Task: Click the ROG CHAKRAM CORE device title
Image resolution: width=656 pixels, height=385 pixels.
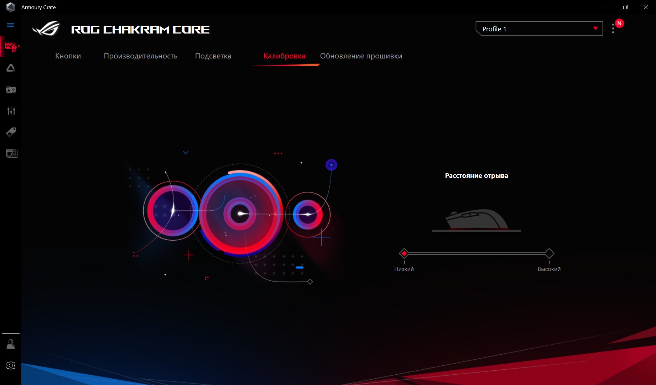Action: click(x=140, y=30)
